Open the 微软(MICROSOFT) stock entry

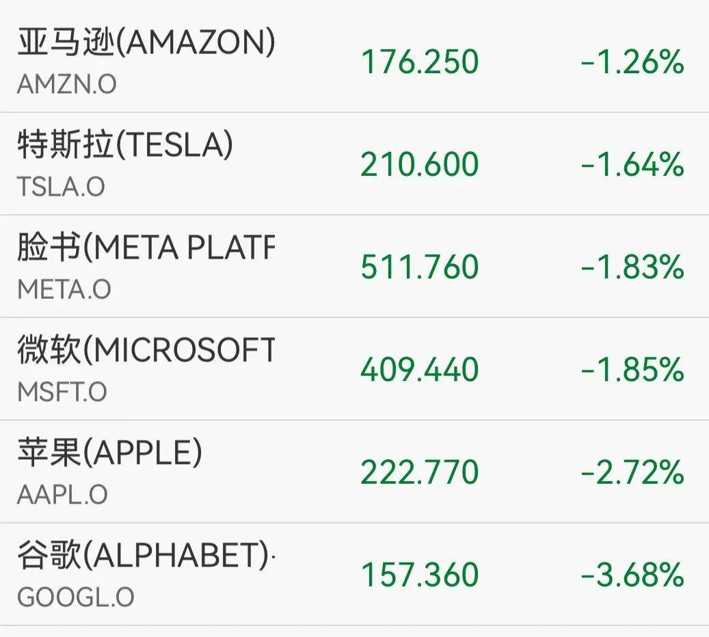144,351
